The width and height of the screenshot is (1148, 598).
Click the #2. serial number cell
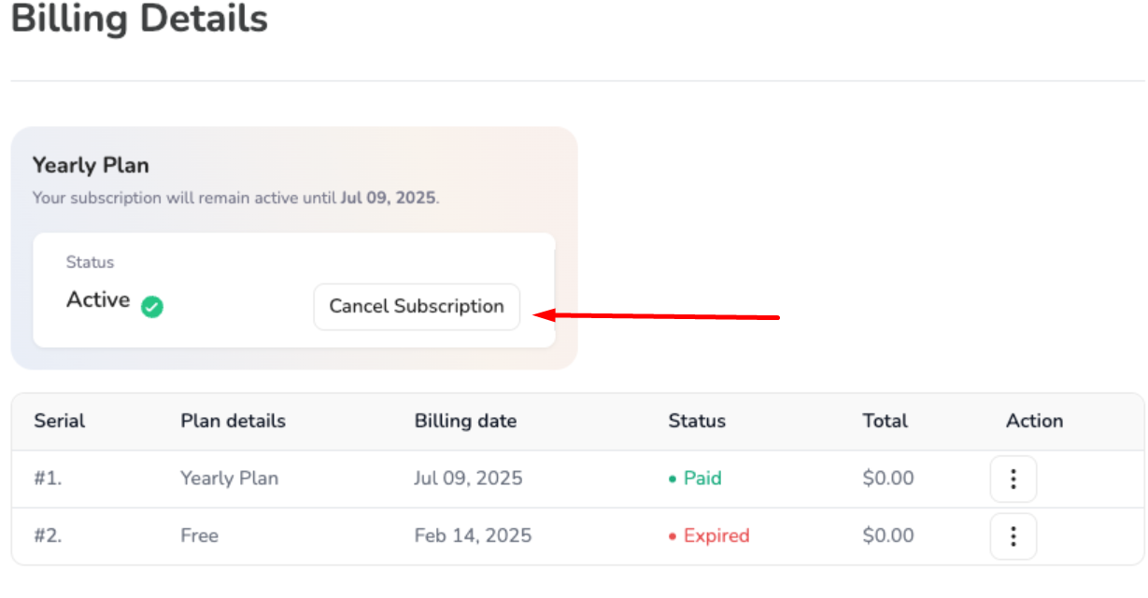(x=48, y=535)
